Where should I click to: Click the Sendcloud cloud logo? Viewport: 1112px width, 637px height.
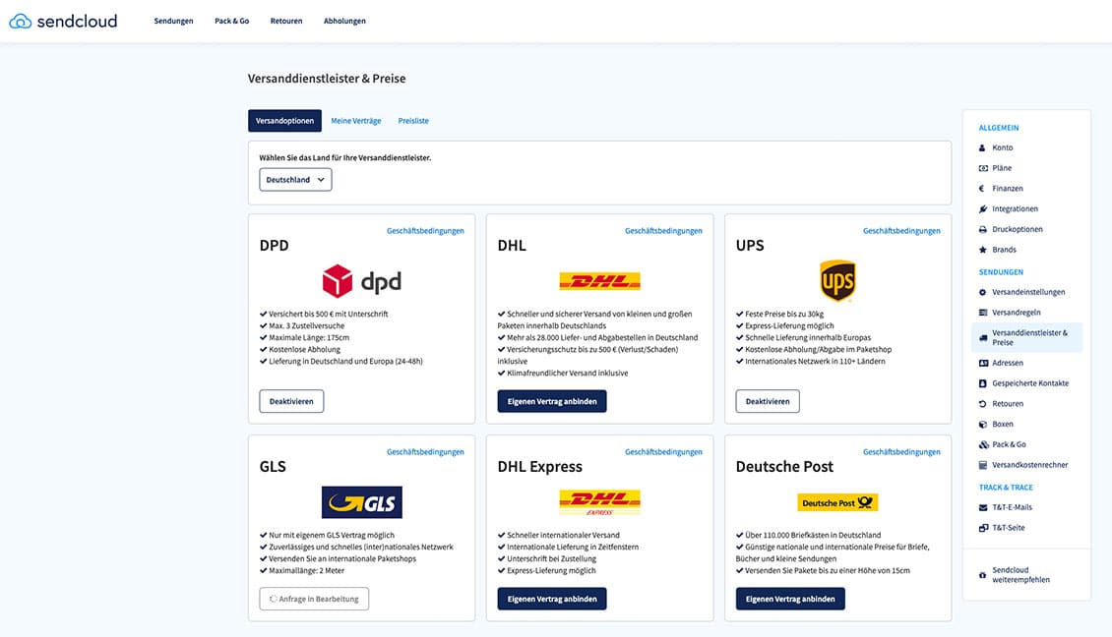coord(20,22)
